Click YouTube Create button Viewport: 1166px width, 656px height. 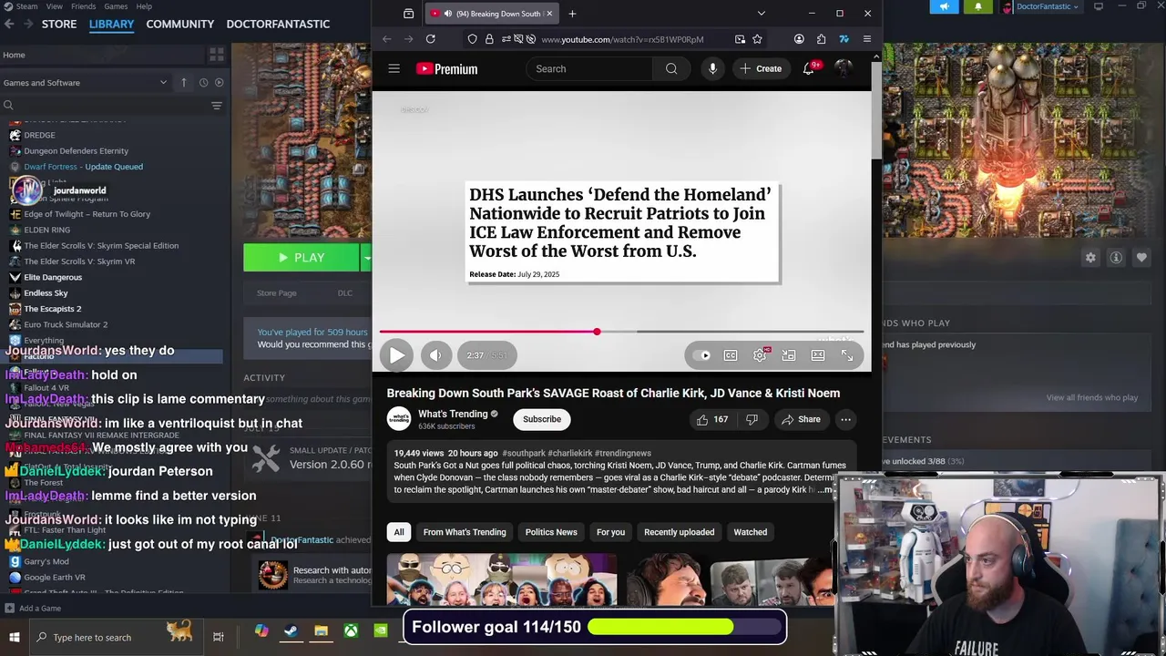761,68
